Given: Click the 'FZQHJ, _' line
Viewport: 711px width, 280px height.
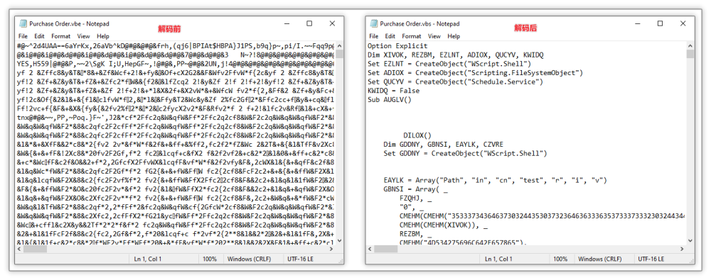Looking at the screenshot, I should coord(416,198).
